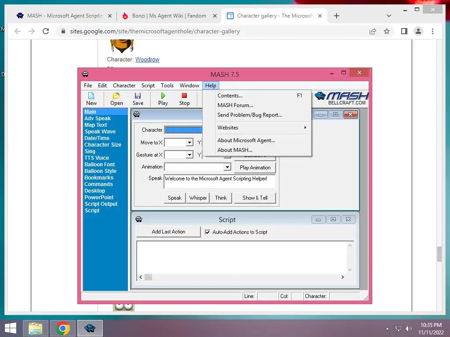The width and height of the screenshot is (450, 337).
Task: Open the Window menu
Action: click(x=189, y=86)
